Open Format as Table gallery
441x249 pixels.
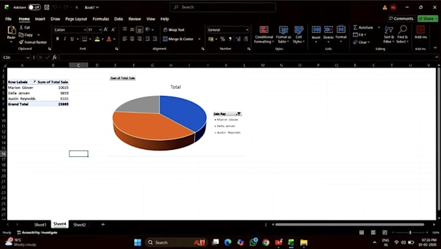(x=283, y=34)
